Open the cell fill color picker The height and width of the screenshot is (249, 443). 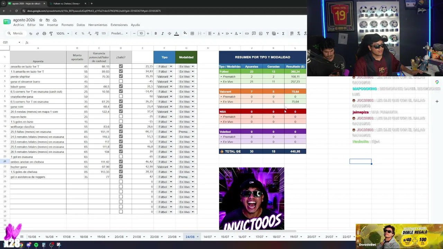click(185, 34)
